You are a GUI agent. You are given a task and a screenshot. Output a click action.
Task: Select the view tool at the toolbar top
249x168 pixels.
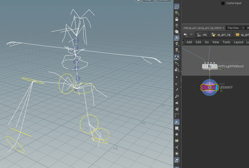click(x=177, y=6)
